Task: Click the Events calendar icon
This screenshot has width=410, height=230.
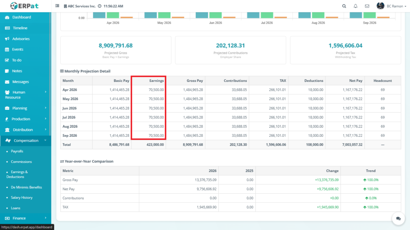Action: pos(7,50)
